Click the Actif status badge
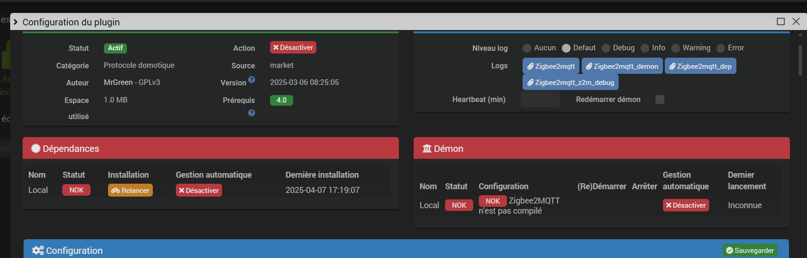807x258 pixels. 115,48
